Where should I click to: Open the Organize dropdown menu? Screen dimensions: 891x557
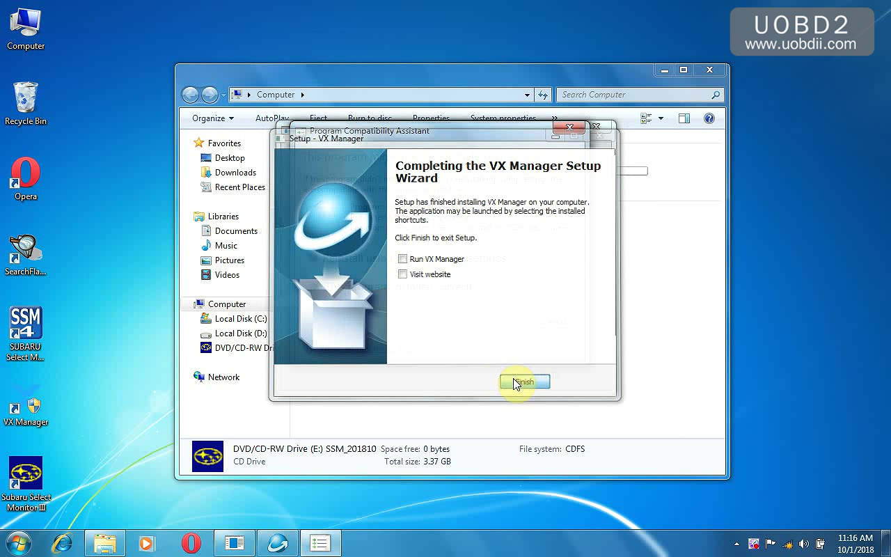(x=212, y=118)
